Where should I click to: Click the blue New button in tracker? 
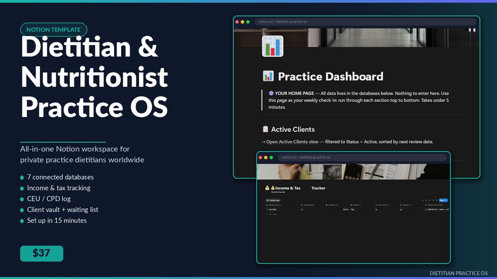[442, 200]
